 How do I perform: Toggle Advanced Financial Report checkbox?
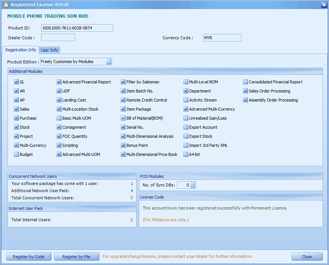click(x=59, y=82)
